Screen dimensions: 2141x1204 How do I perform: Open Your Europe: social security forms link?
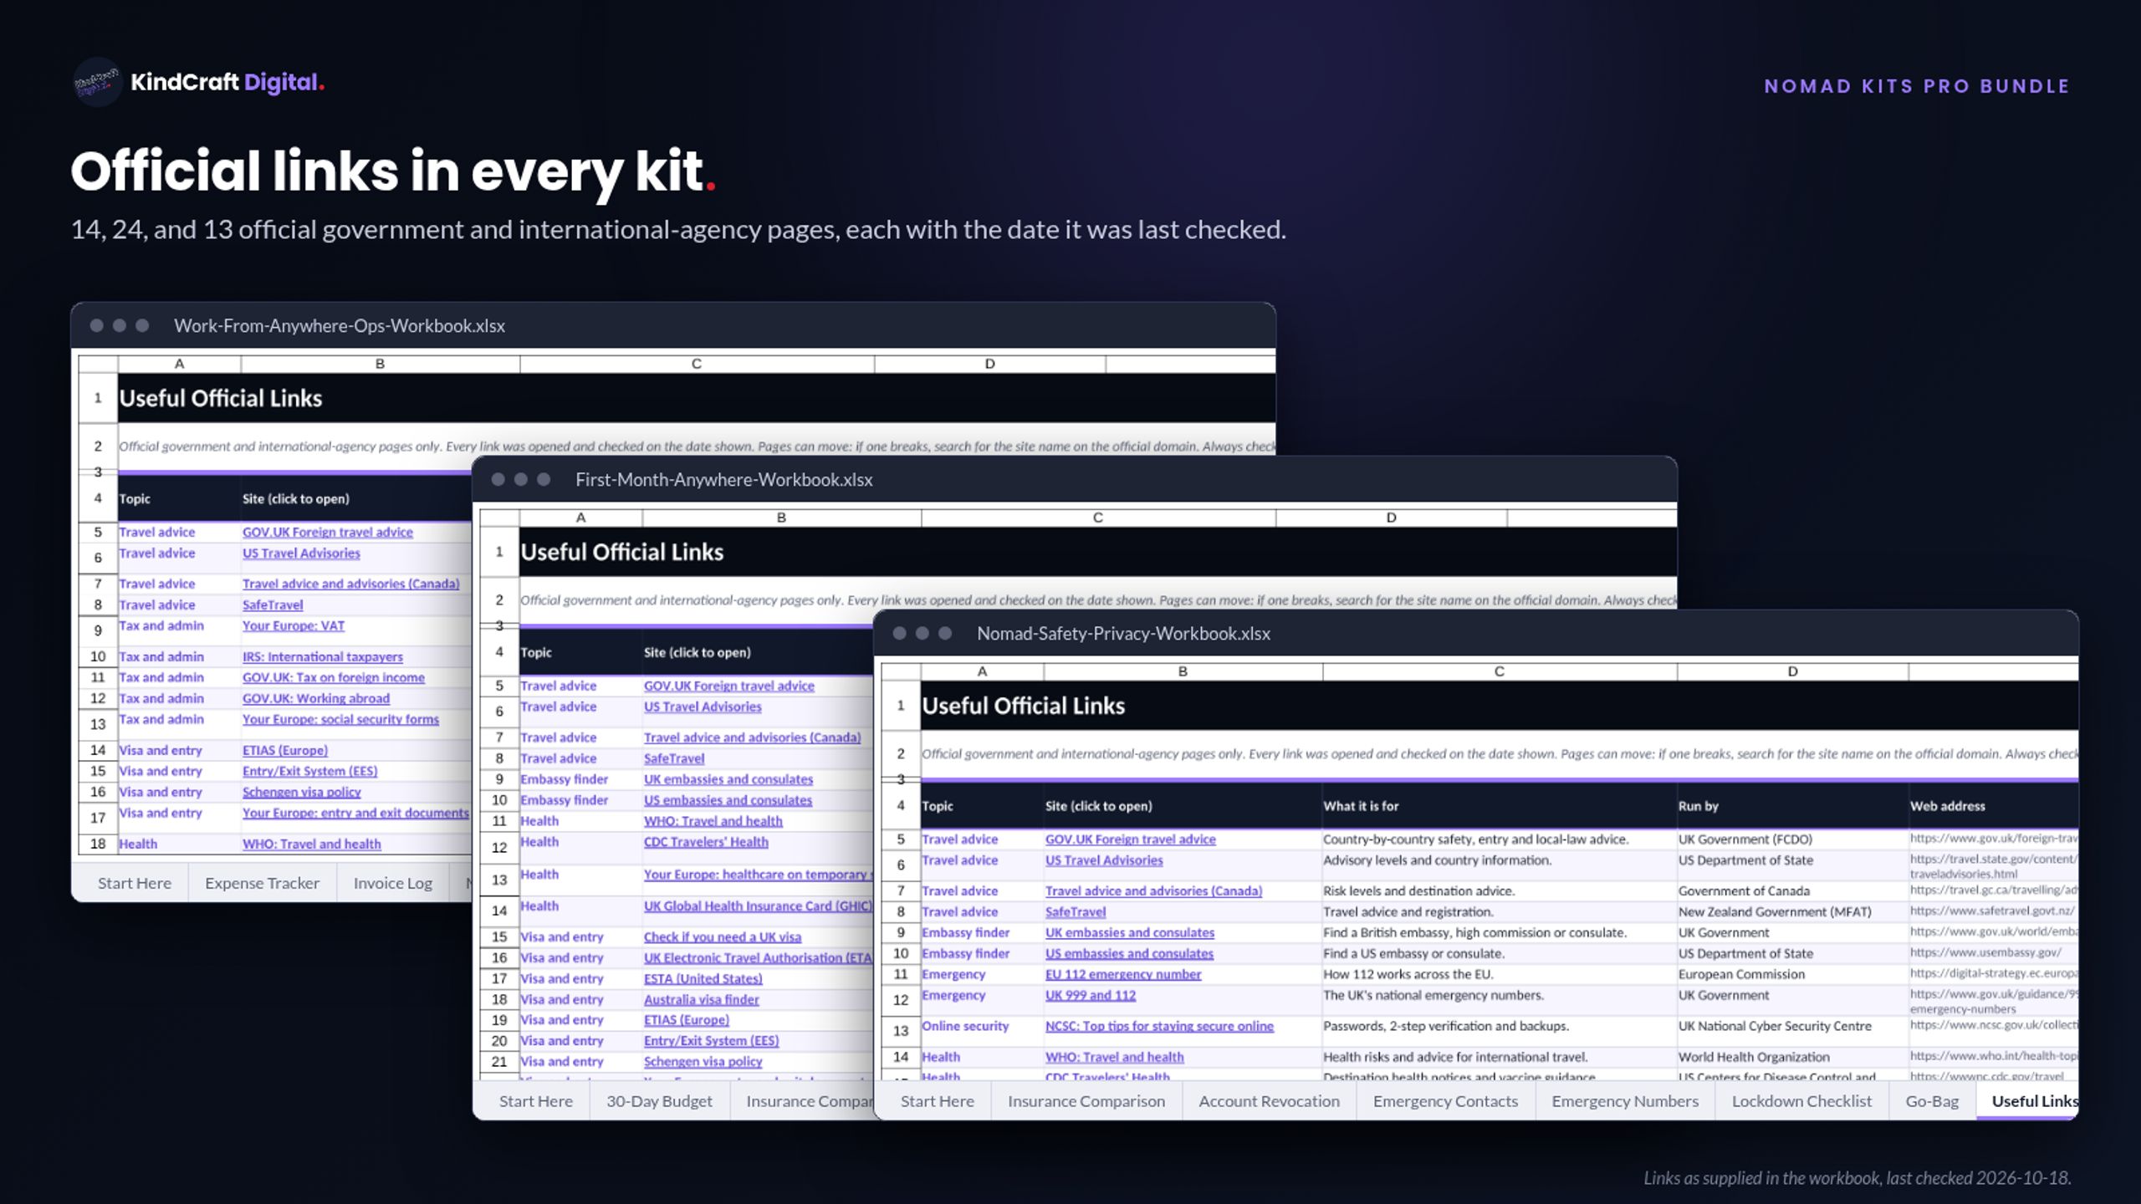coord(340,719)
